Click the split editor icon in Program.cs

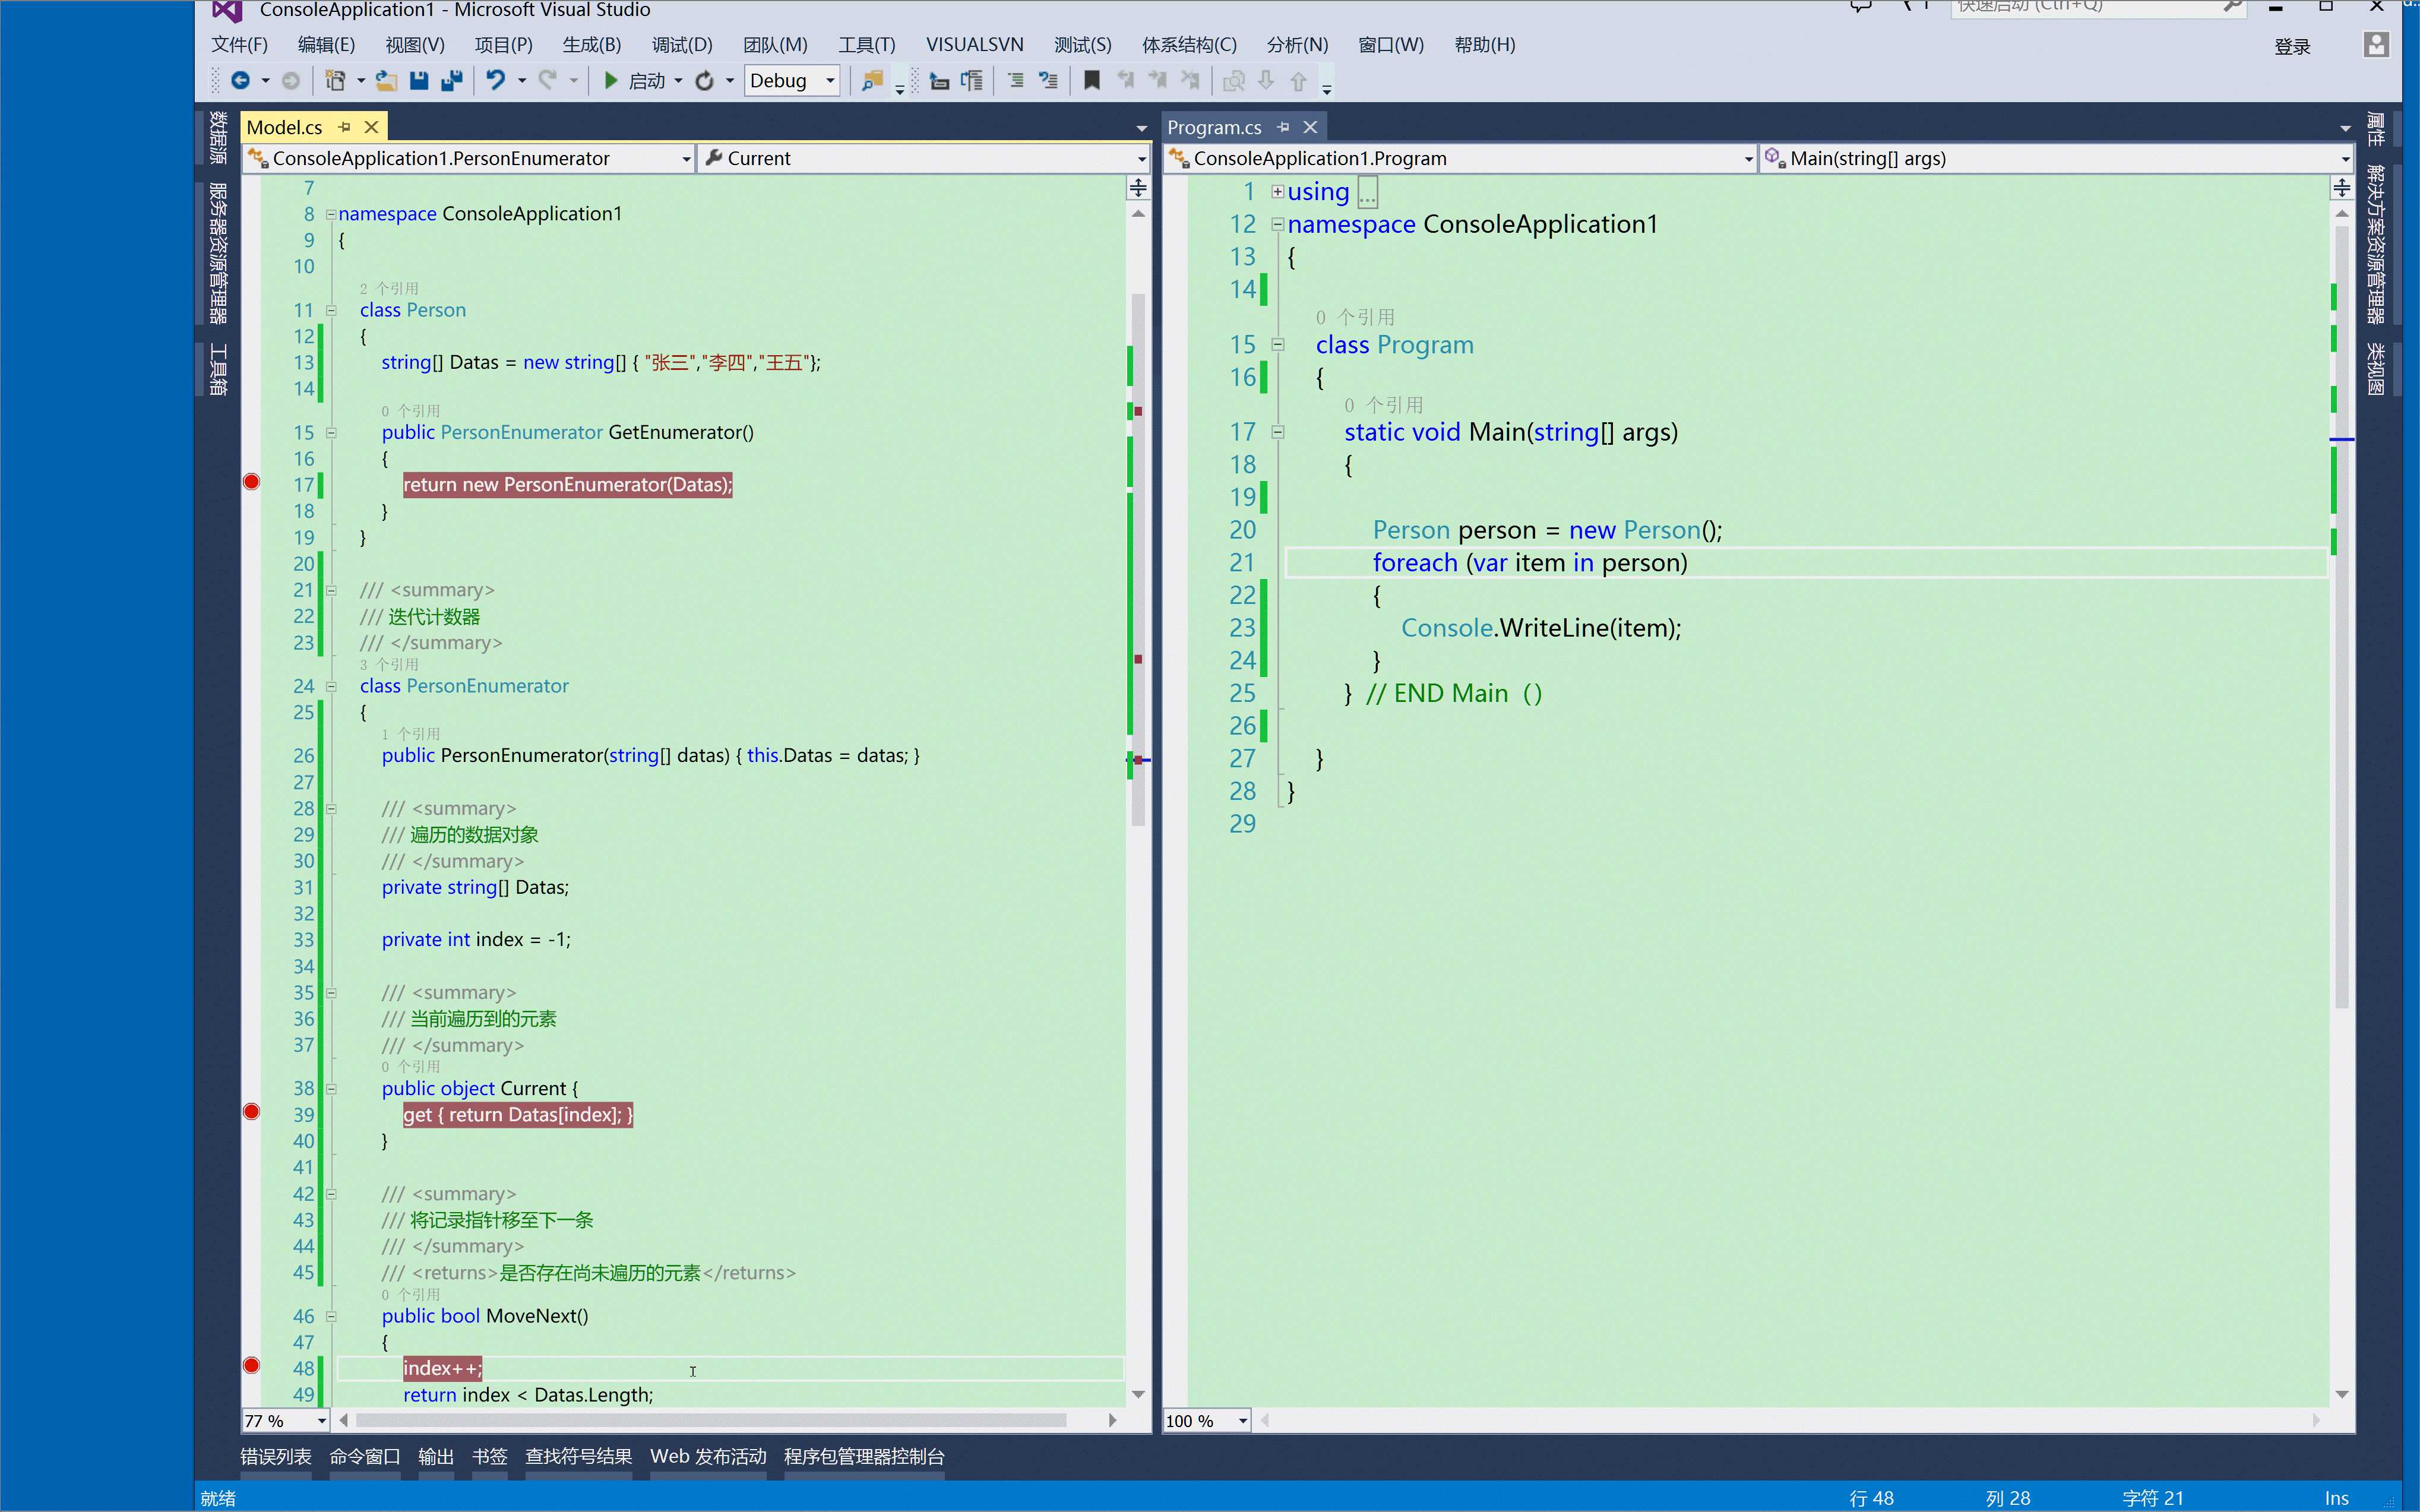click(x=2342, y=188)
